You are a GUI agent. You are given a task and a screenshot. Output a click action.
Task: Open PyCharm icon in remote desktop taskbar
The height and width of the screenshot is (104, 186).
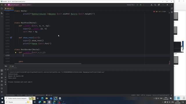[x=56, y=98]
